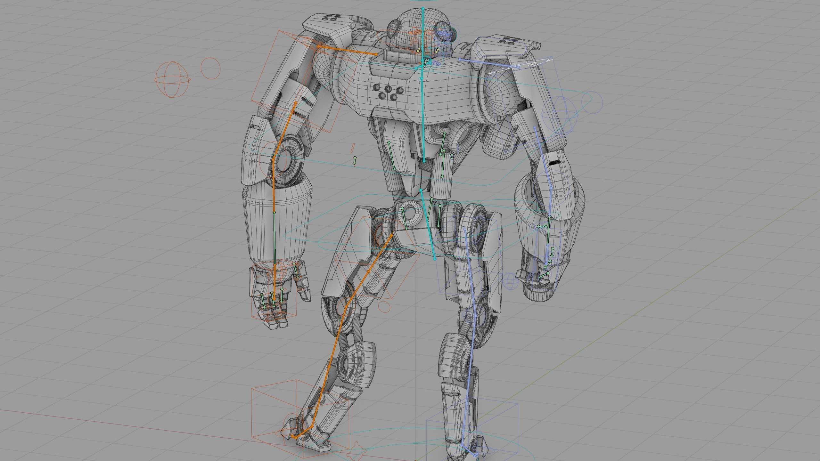The width and height of the screenshot is (820, 461).
Task: Select the blue thigh bone
Action: point(470,272)
